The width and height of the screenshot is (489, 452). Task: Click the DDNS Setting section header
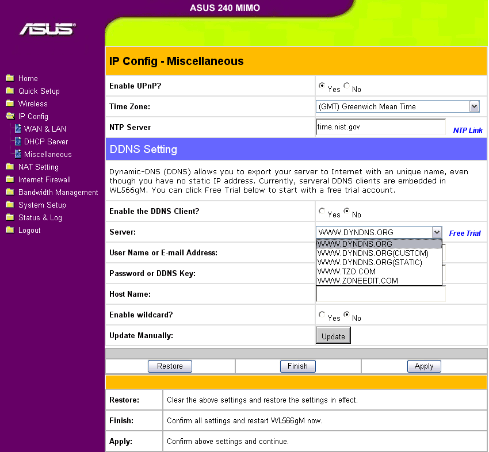[x=296, y=150]
